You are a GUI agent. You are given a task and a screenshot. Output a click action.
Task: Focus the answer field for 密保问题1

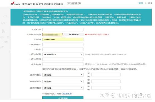tap(106, 75)
